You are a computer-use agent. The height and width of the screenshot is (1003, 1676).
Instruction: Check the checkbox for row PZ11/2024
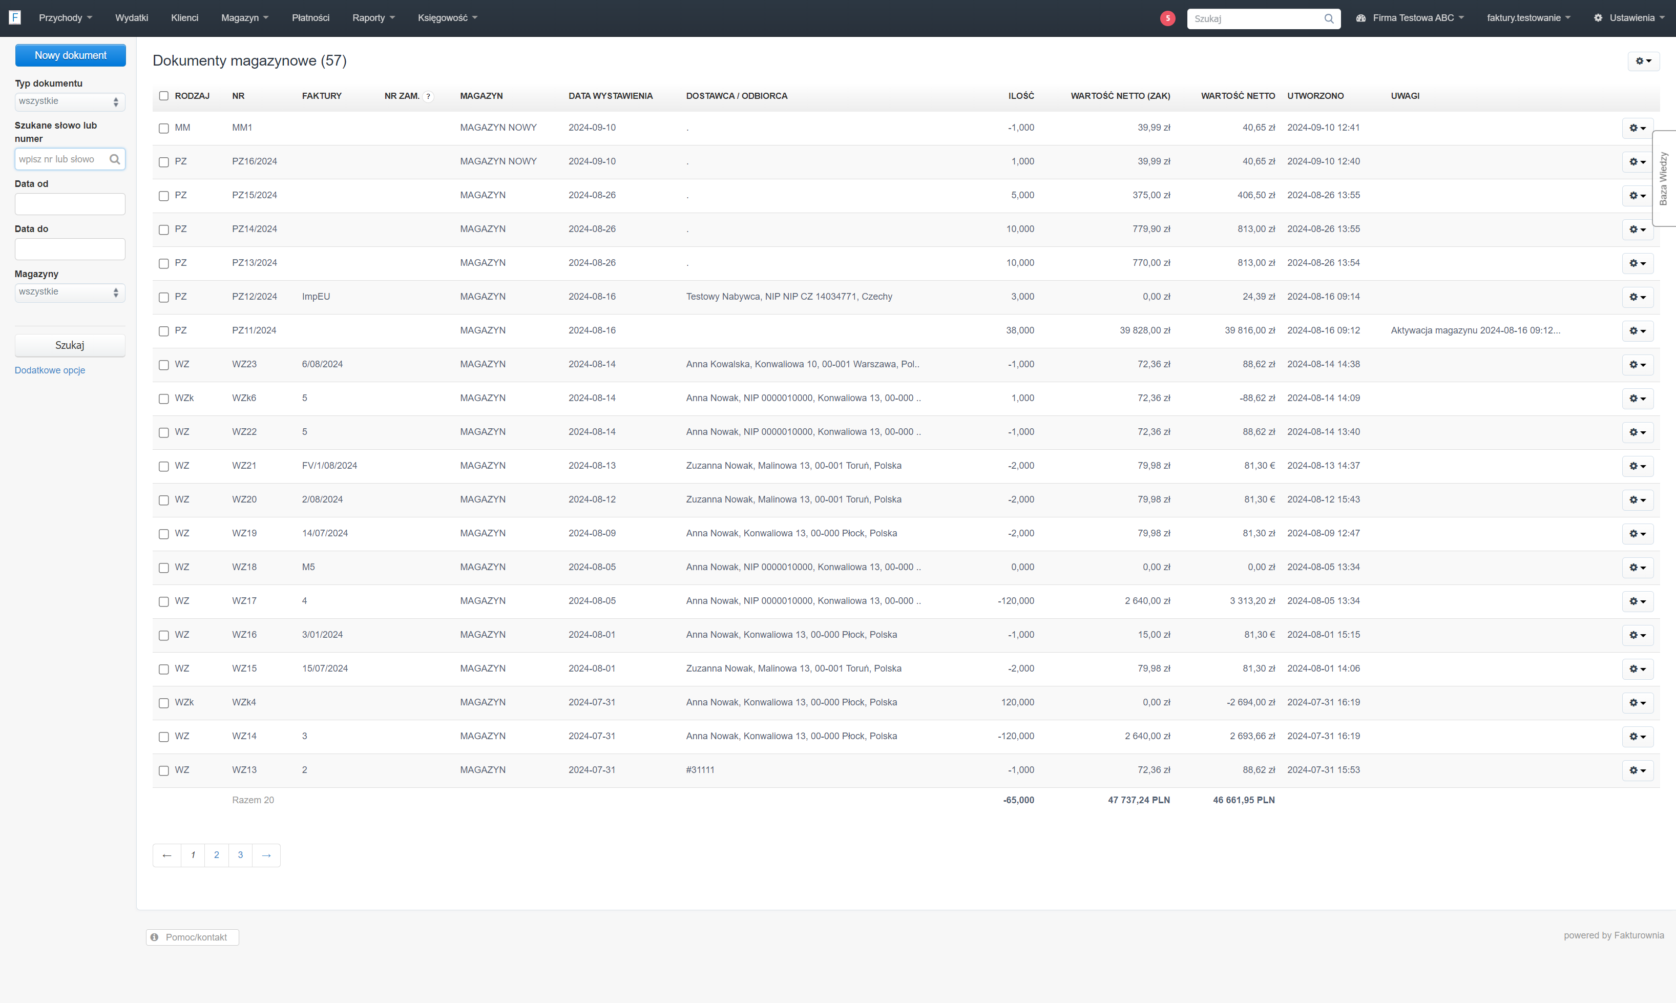point(163,331)
